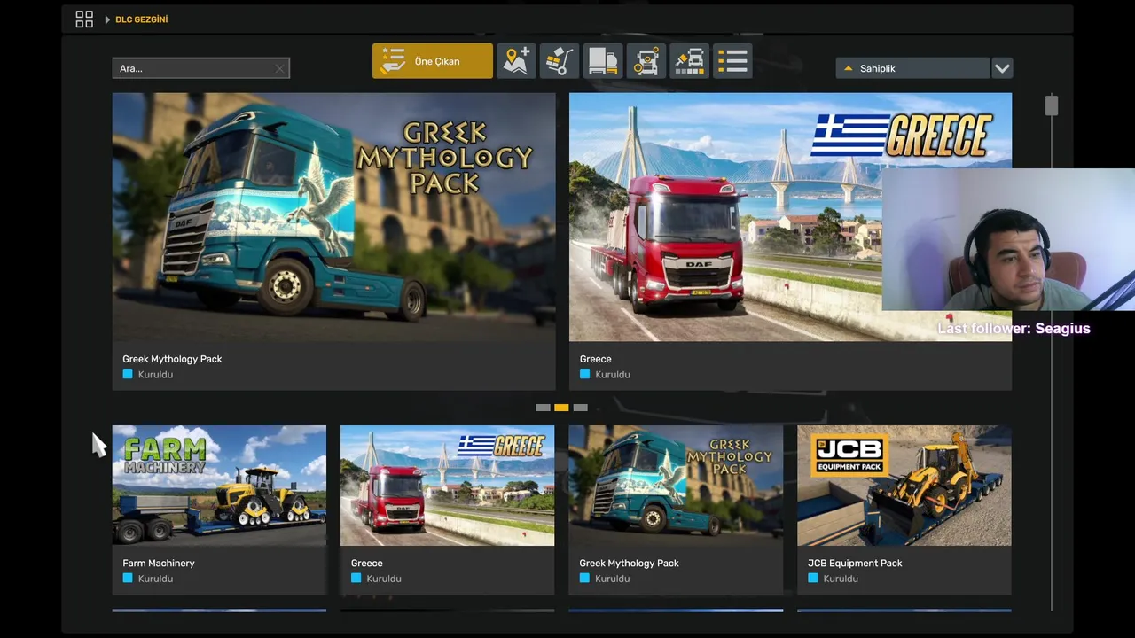This screenshot has width=1135, height=638.
Task: Click the large Greek Mythology Pack title
Action: (172, 359)
